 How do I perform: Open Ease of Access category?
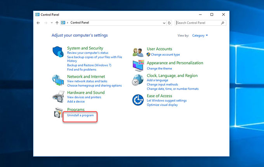160,96
